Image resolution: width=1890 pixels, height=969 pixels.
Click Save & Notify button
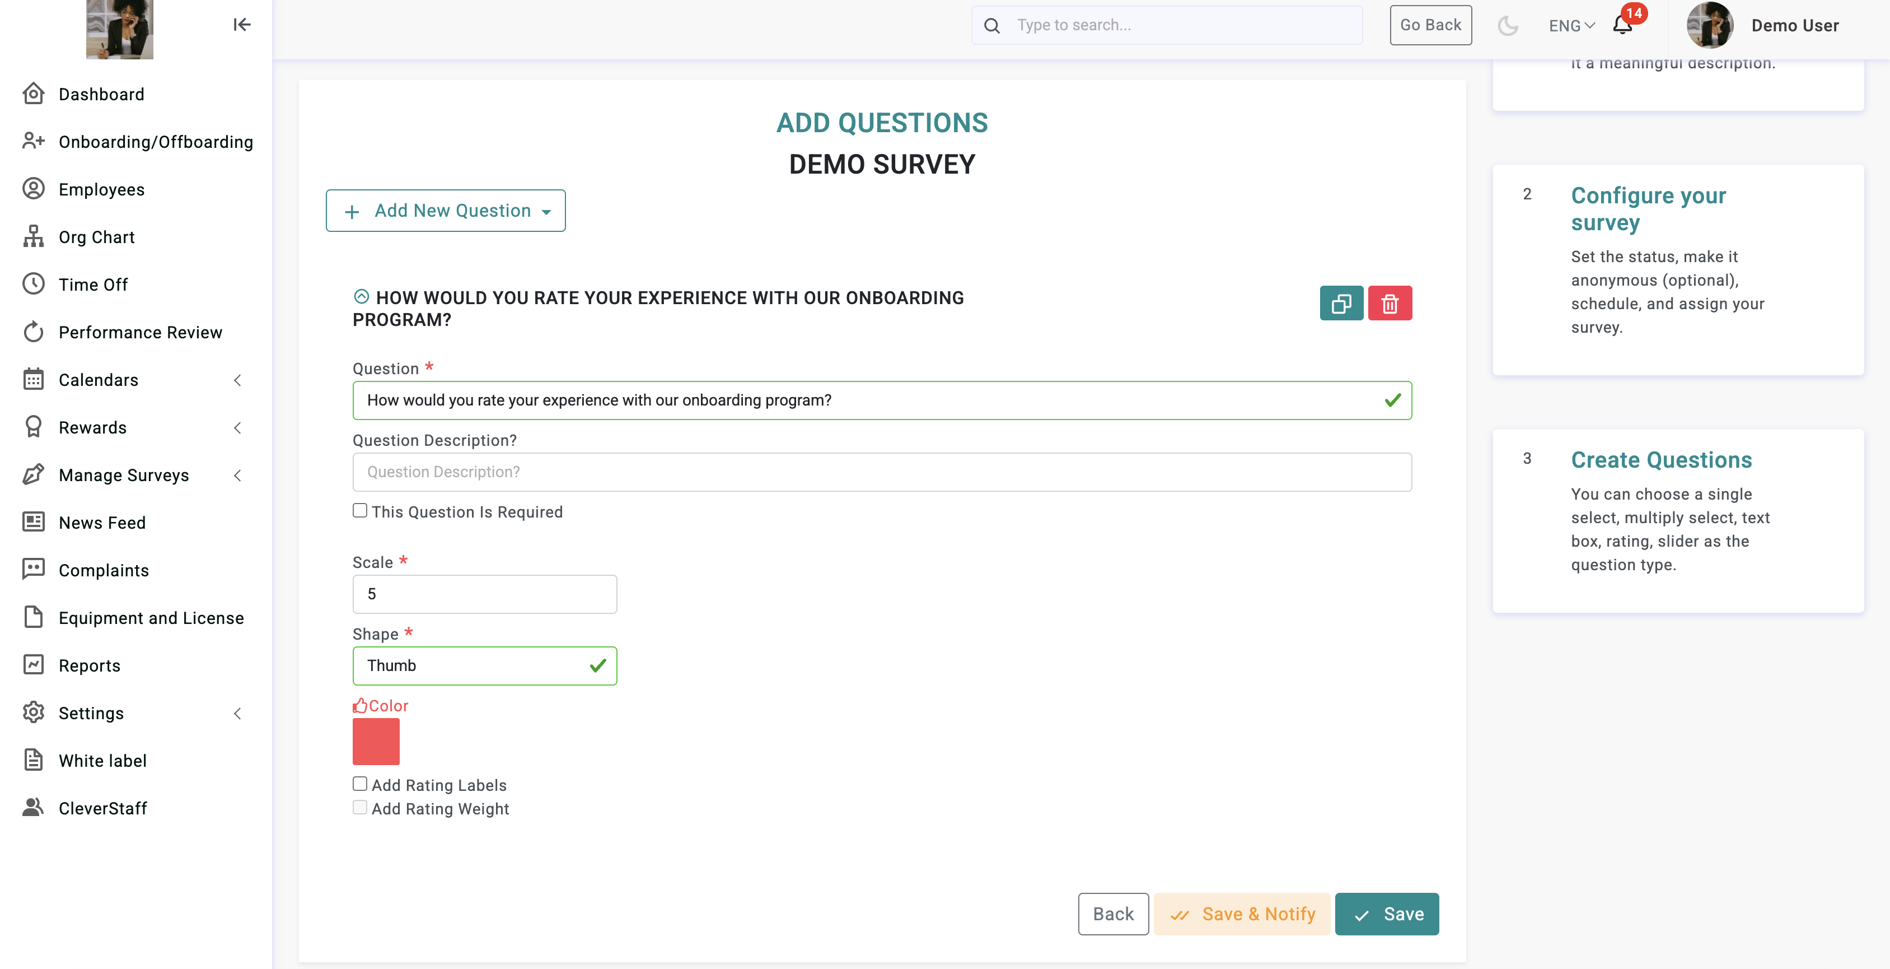[1241, 914]
